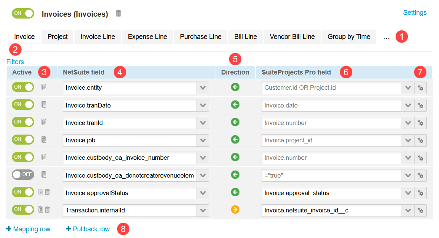The width and height of the screenshot is (439, 238).
Task: Toggle Active switch for Invoice.job
Action: tap(23, 139)
